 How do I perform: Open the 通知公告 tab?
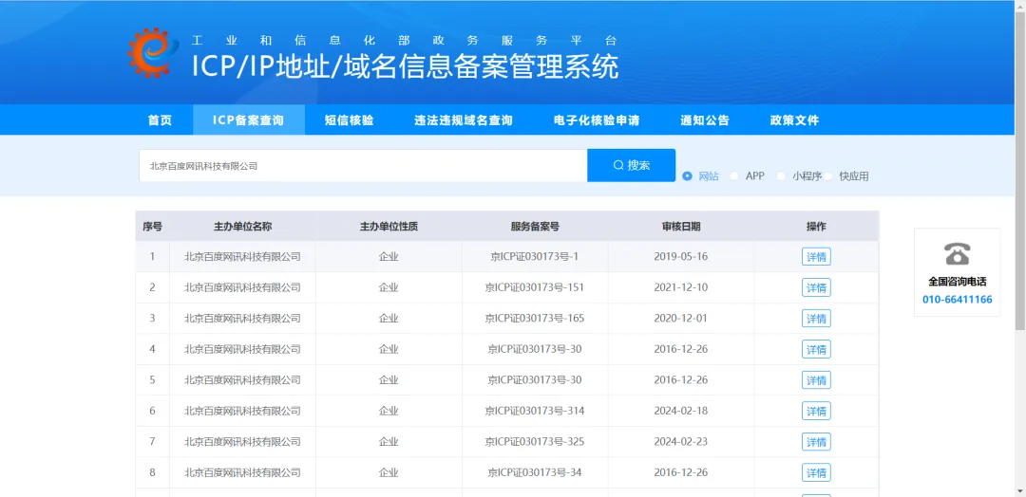[705, 120]
